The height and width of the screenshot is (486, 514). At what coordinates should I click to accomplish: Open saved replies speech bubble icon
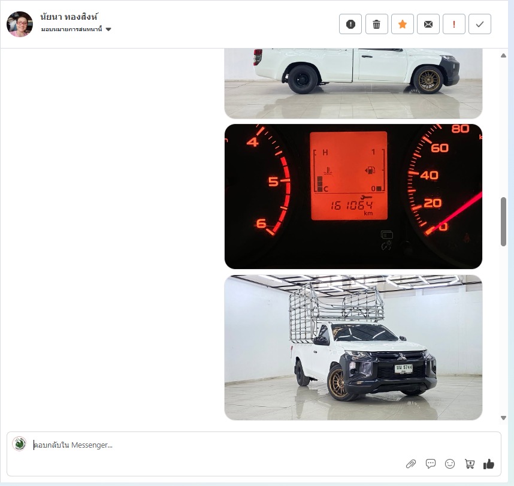point(430,464)
